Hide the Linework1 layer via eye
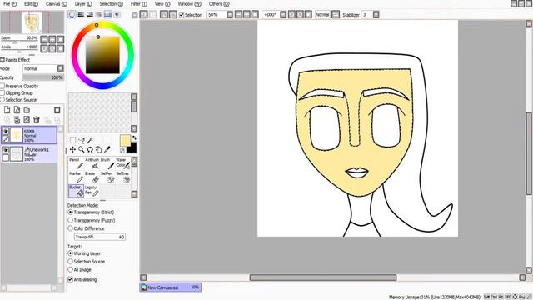Viewport: 533px width, 300px height. [6, 150]
